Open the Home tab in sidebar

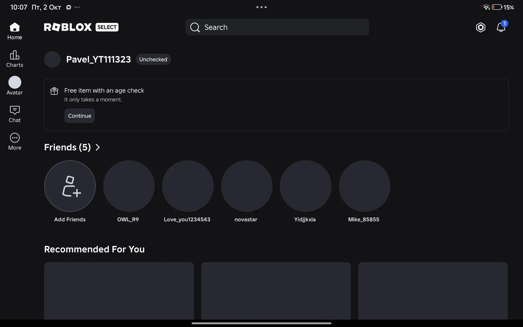pyautogui.click(x=15, y=31)
